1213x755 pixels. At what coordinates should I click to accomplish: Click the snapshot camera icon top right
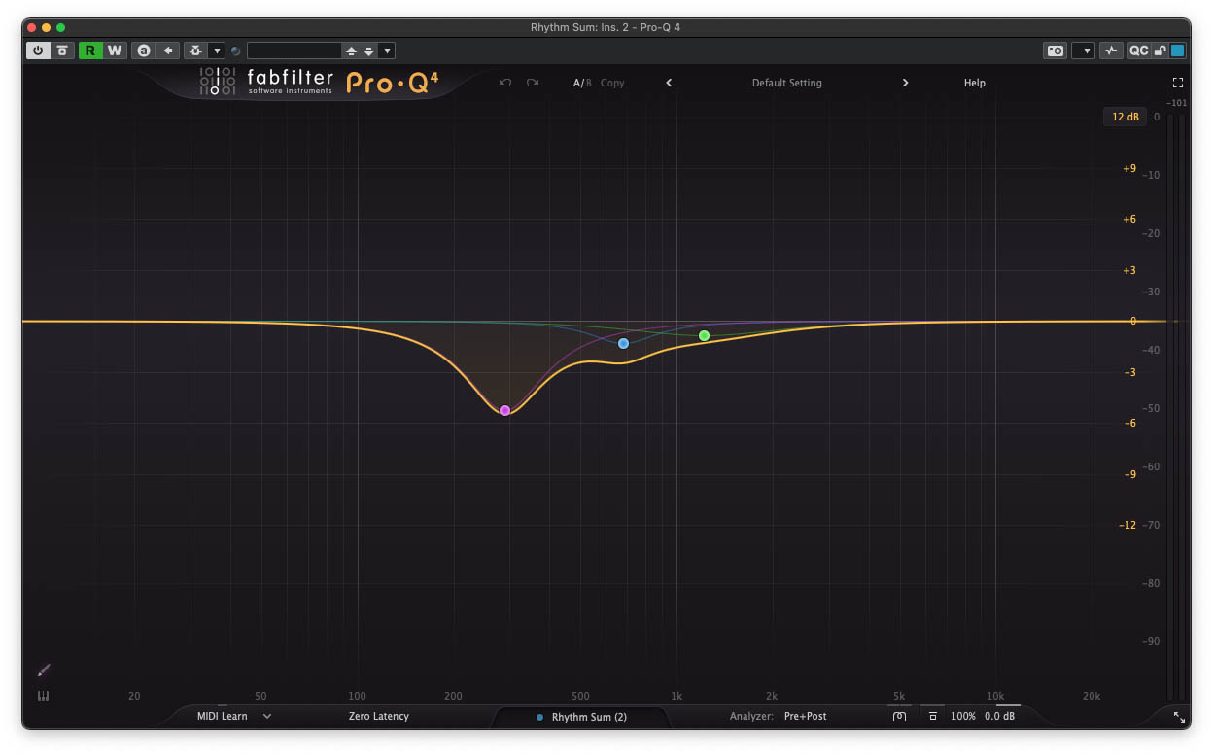pos(1056,51)
